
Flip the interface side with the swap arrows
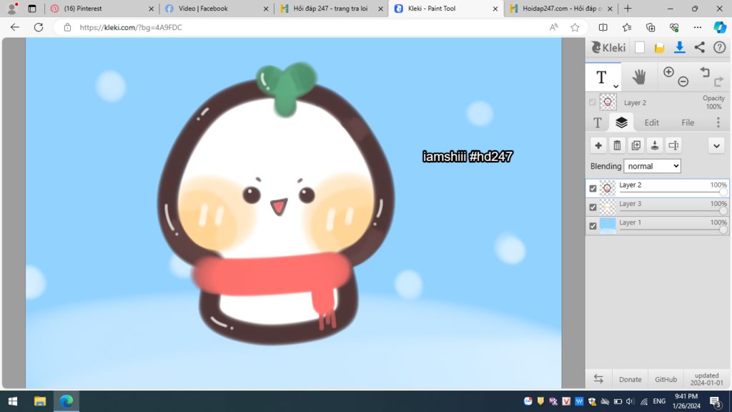pos(598,379)
